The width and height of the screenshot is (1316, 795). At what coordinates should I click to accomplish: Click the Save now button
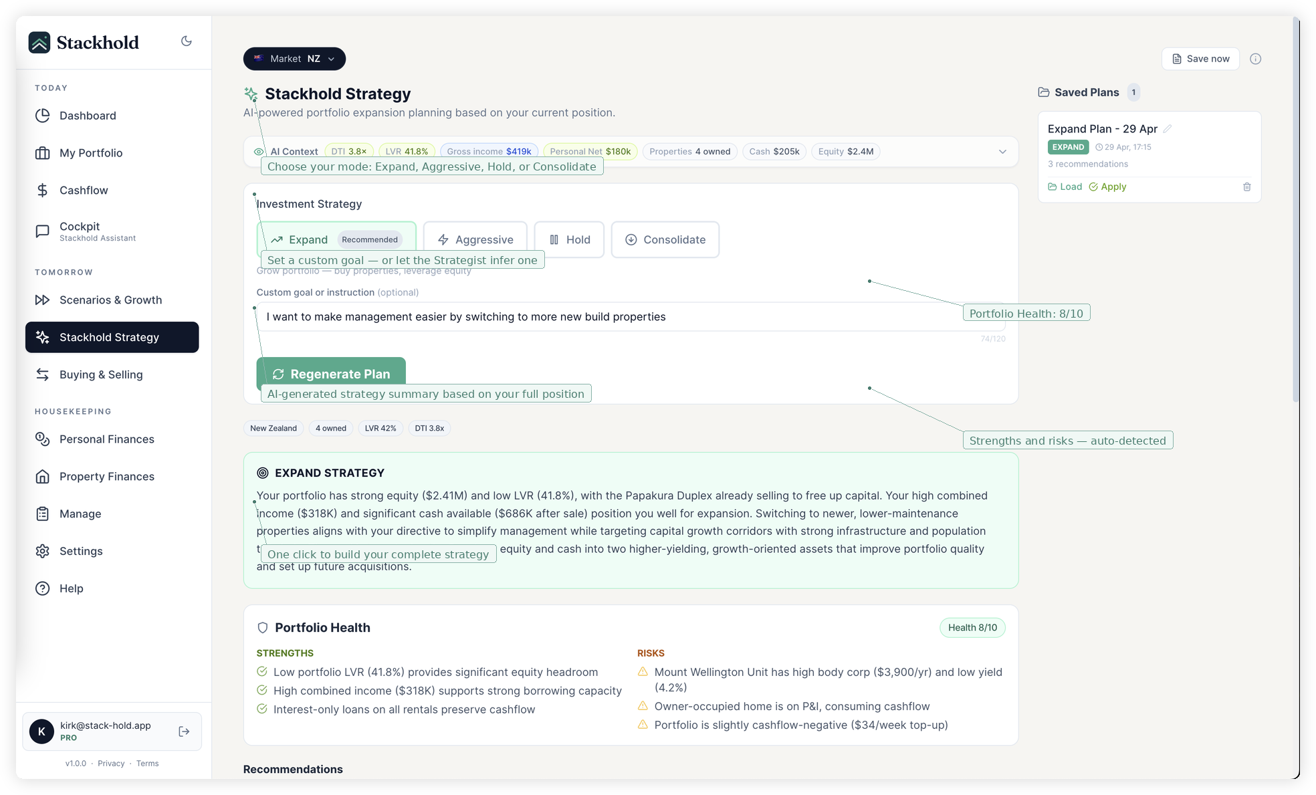1200,59
